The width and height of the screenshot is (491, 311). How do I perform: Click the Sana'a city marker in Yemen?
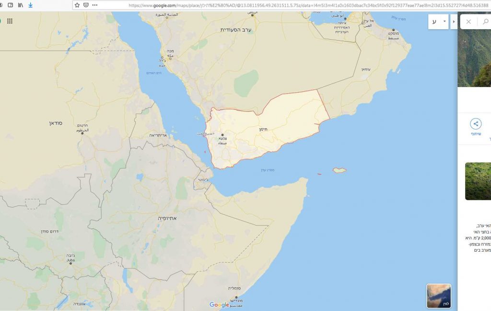(x=222, y=135)
